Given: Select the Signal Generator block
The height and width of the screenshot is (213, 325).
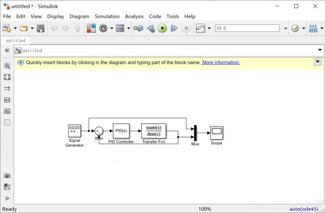Looking at the screenshot, I should click(x=74, y=131).
